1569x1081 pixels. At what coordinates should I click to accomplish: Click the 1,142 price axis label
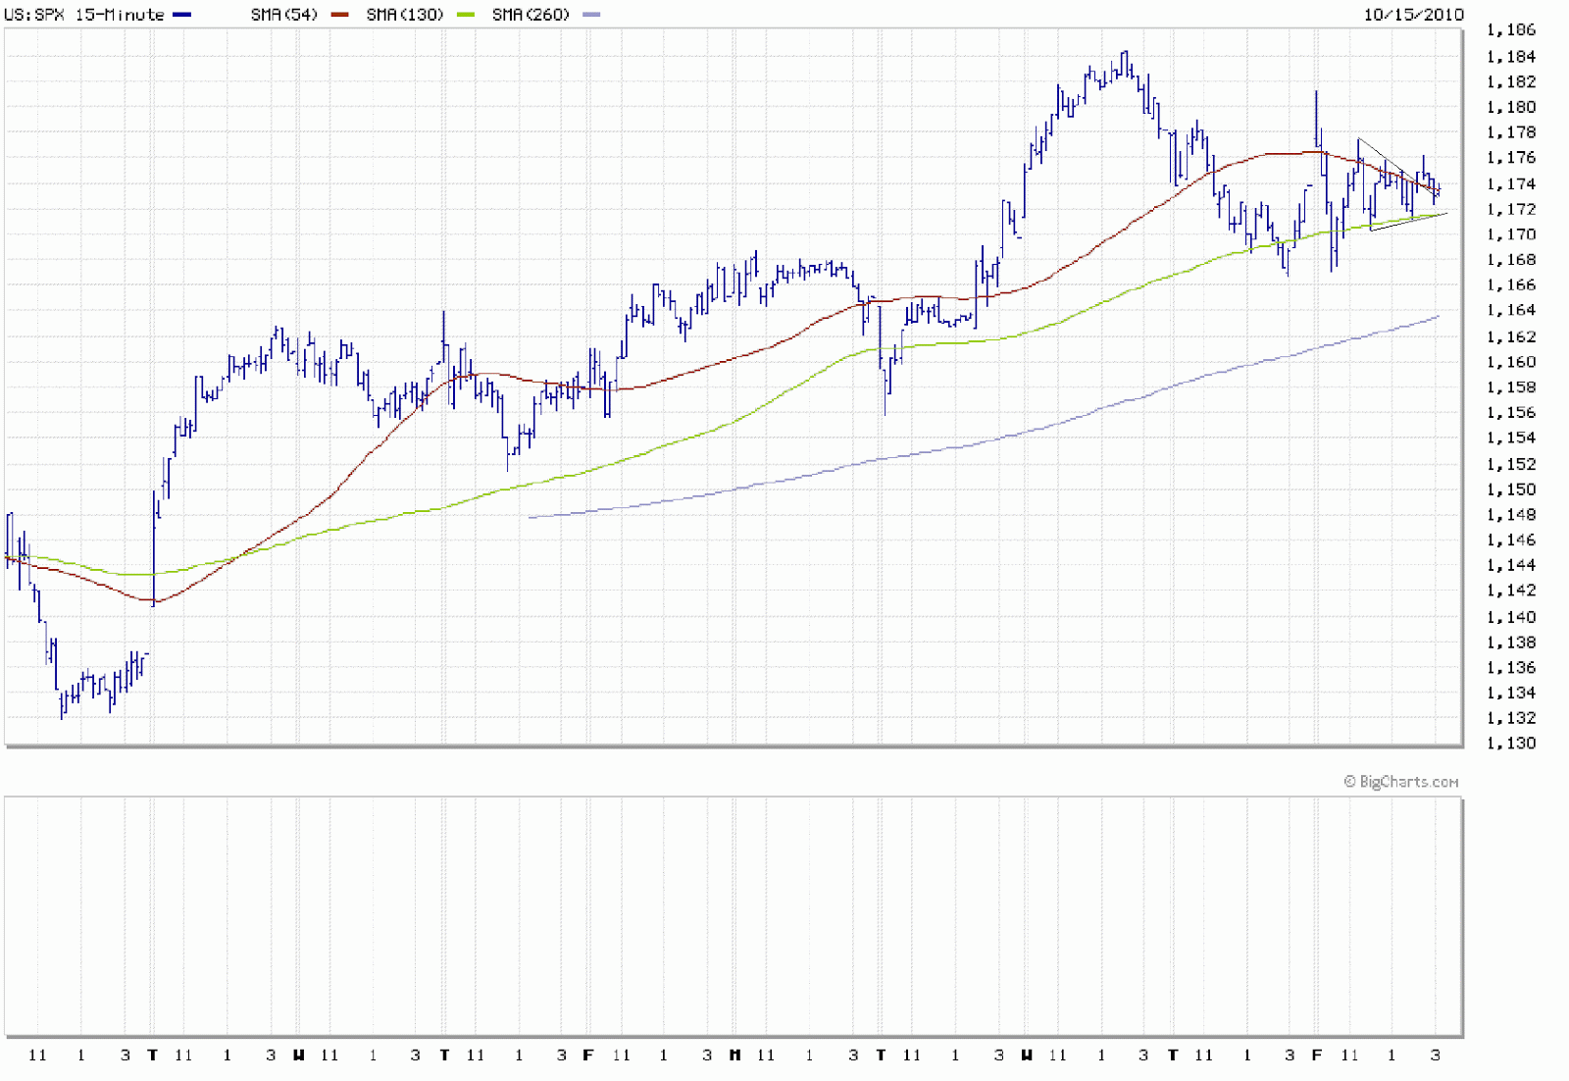[1511, 591]
